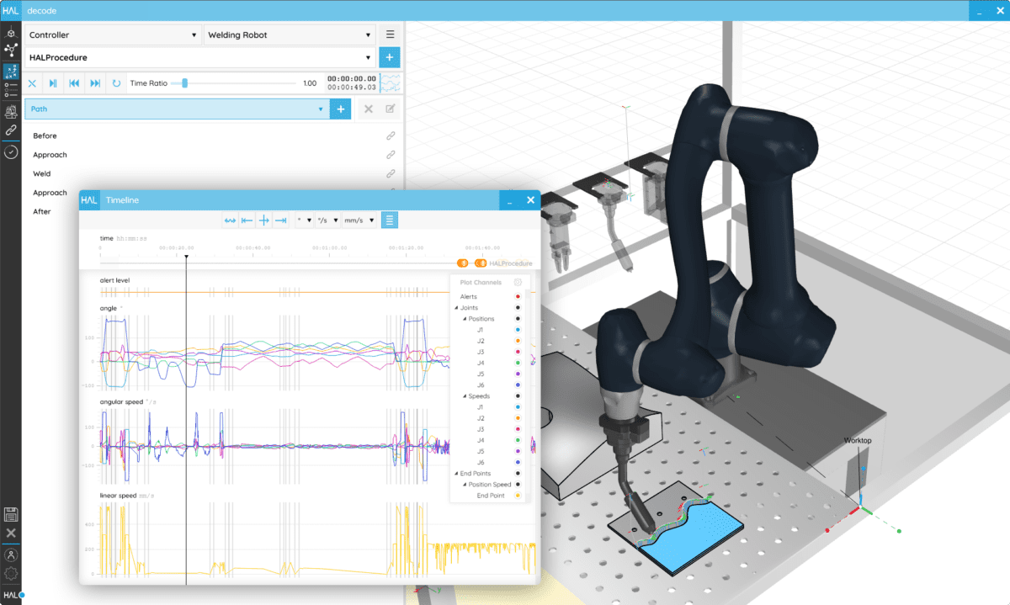Image resolution: width=1010 pixels, height=605 pixels.
Task: Add a new procedure with plus button
Action: [x=390, y=58]
